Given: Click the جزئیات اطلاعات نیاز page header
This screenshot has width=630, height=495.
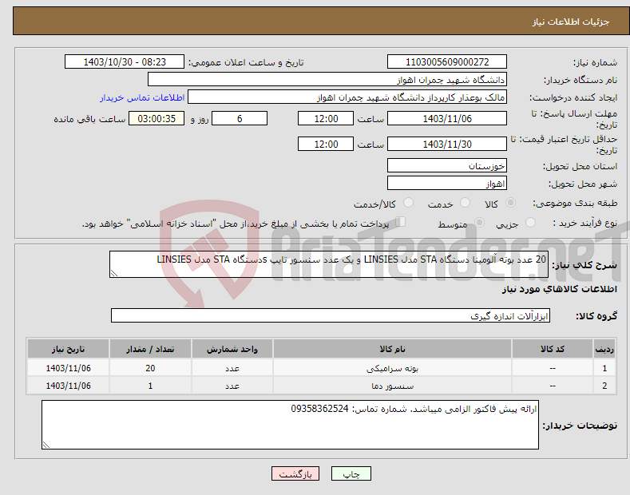Looking at the screenshot, I should click(571, 22).
